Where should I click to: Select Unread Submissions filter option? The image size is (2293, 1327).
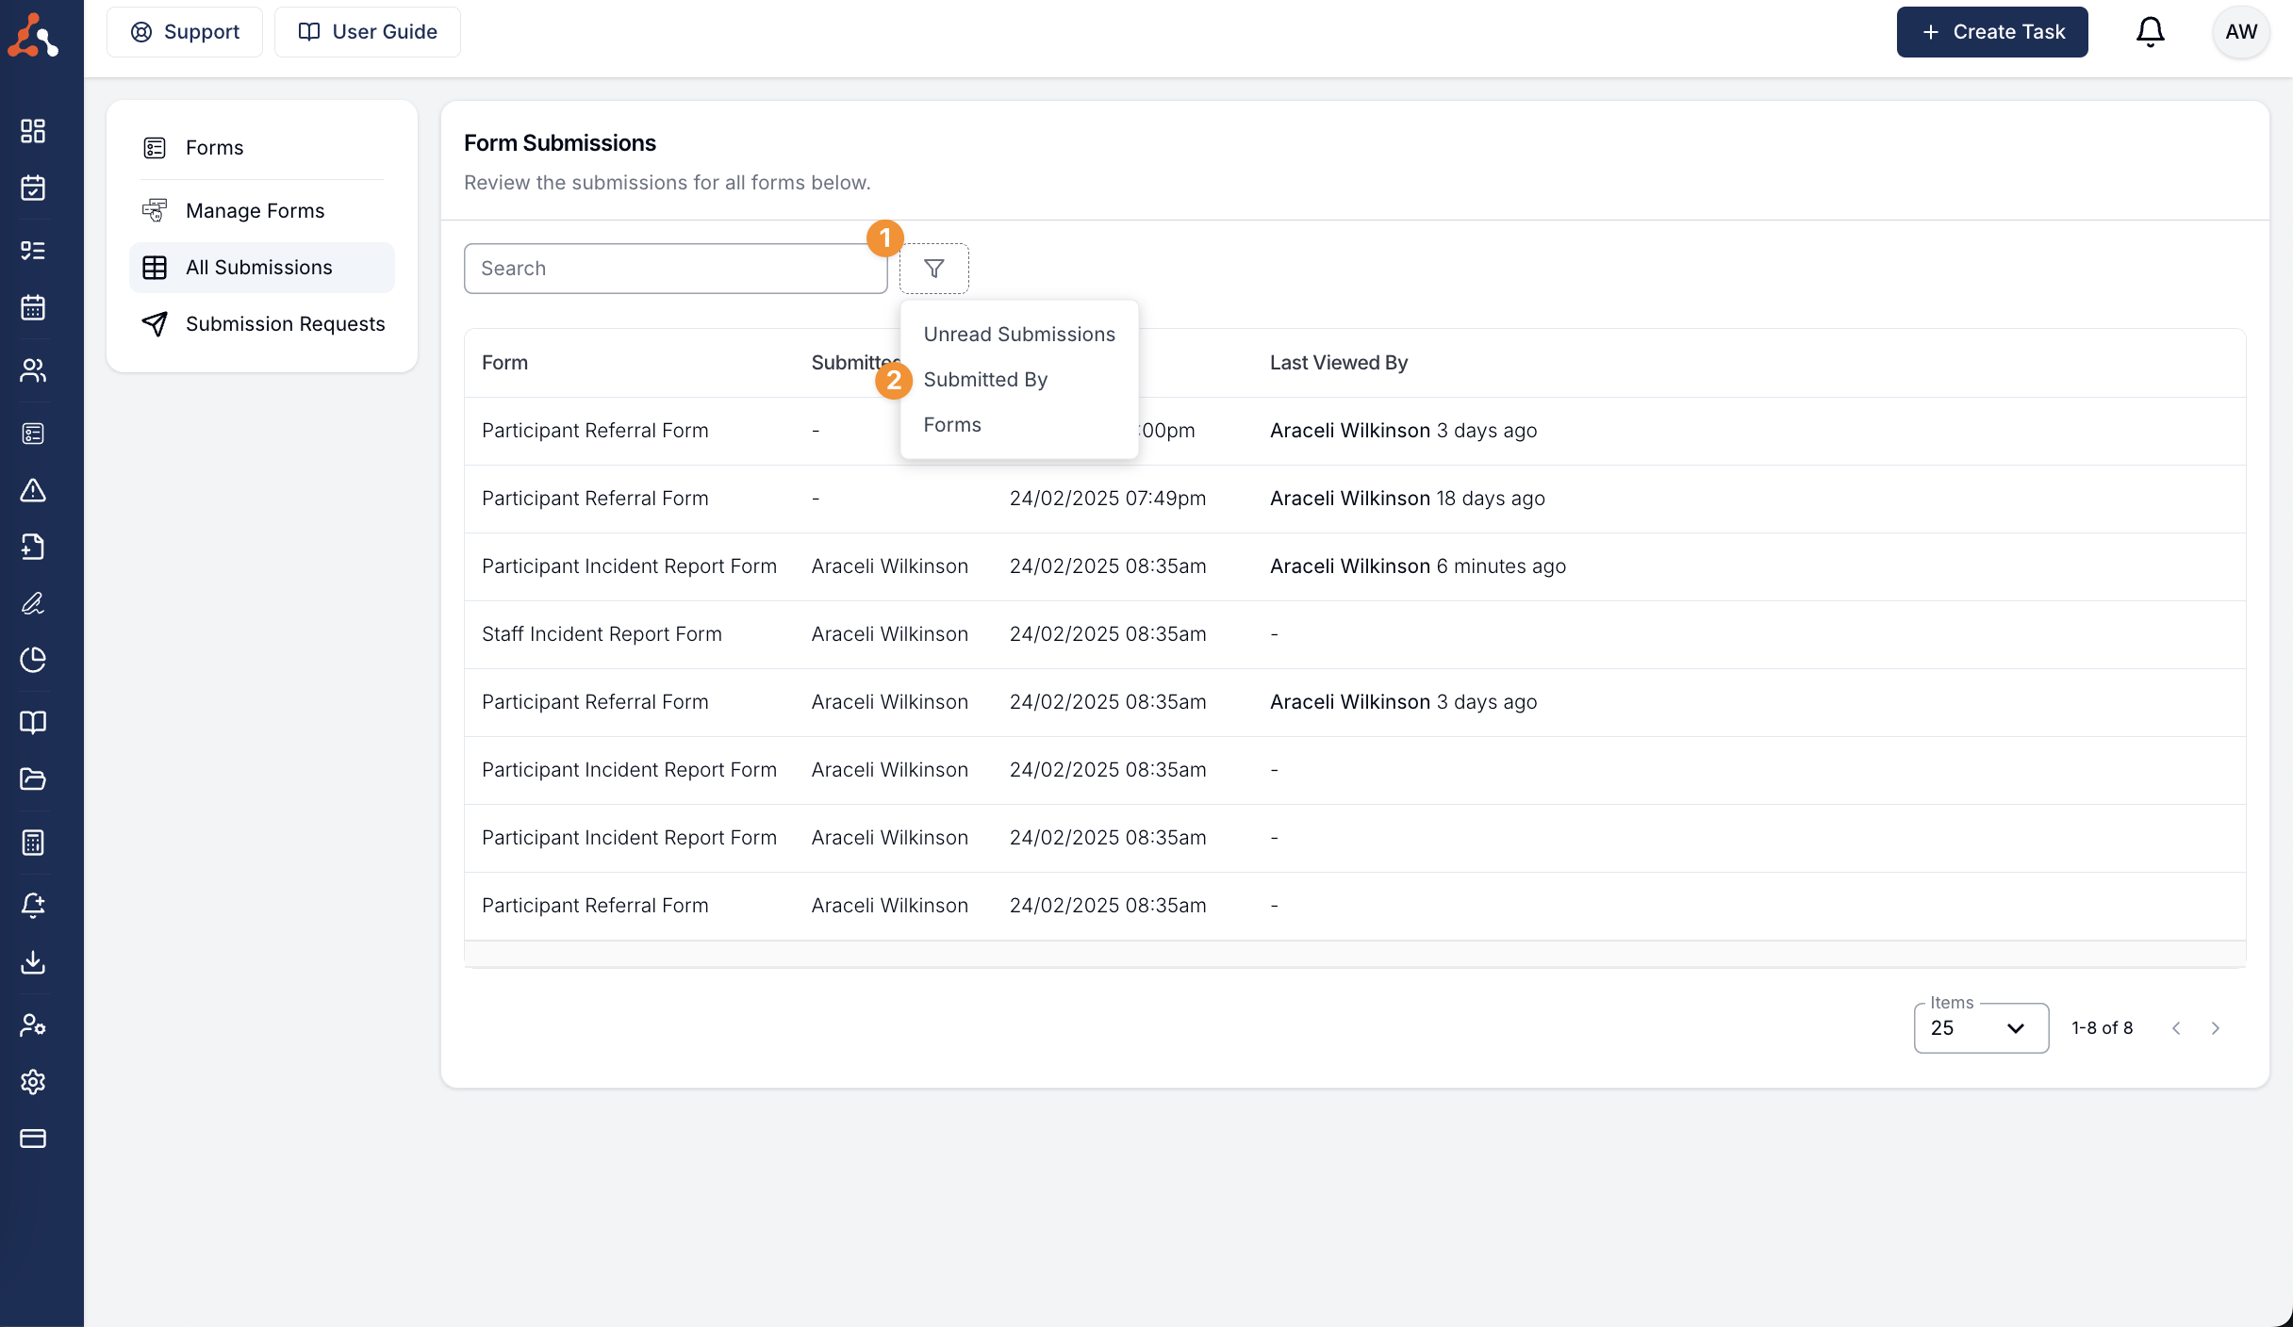(1018, 335)
